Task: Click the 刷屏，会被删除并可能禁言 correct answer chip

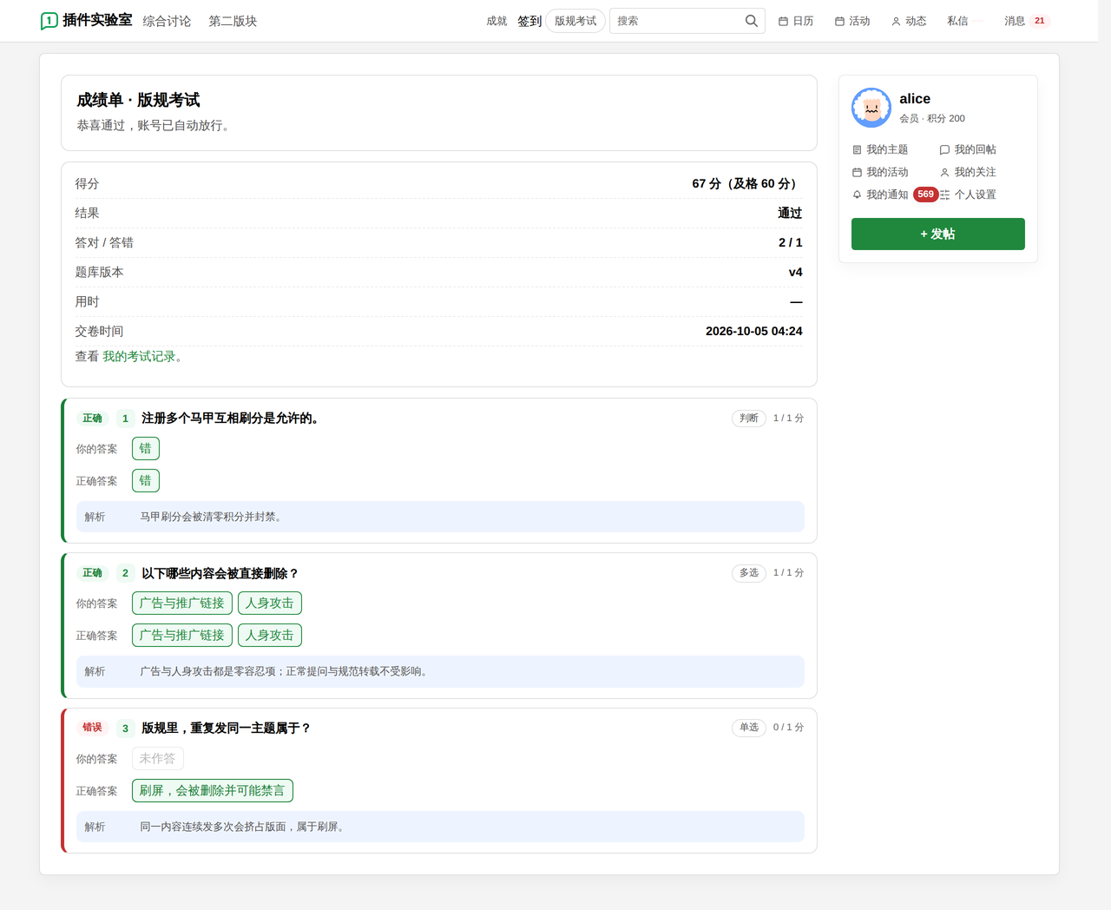Action: pos(213,791)
